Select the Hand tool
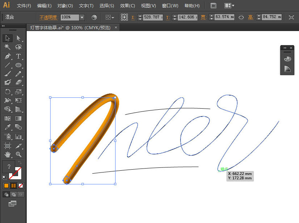Screen dimensions: 299x223 pos(8,154)
